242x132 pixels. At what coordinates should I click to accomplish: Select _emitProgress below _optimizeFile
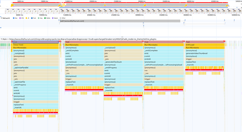(36, 85)
